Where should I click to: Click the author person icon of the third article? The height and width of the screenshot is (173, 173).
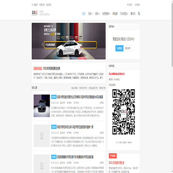pyautogui.click(x=62, y=163)
